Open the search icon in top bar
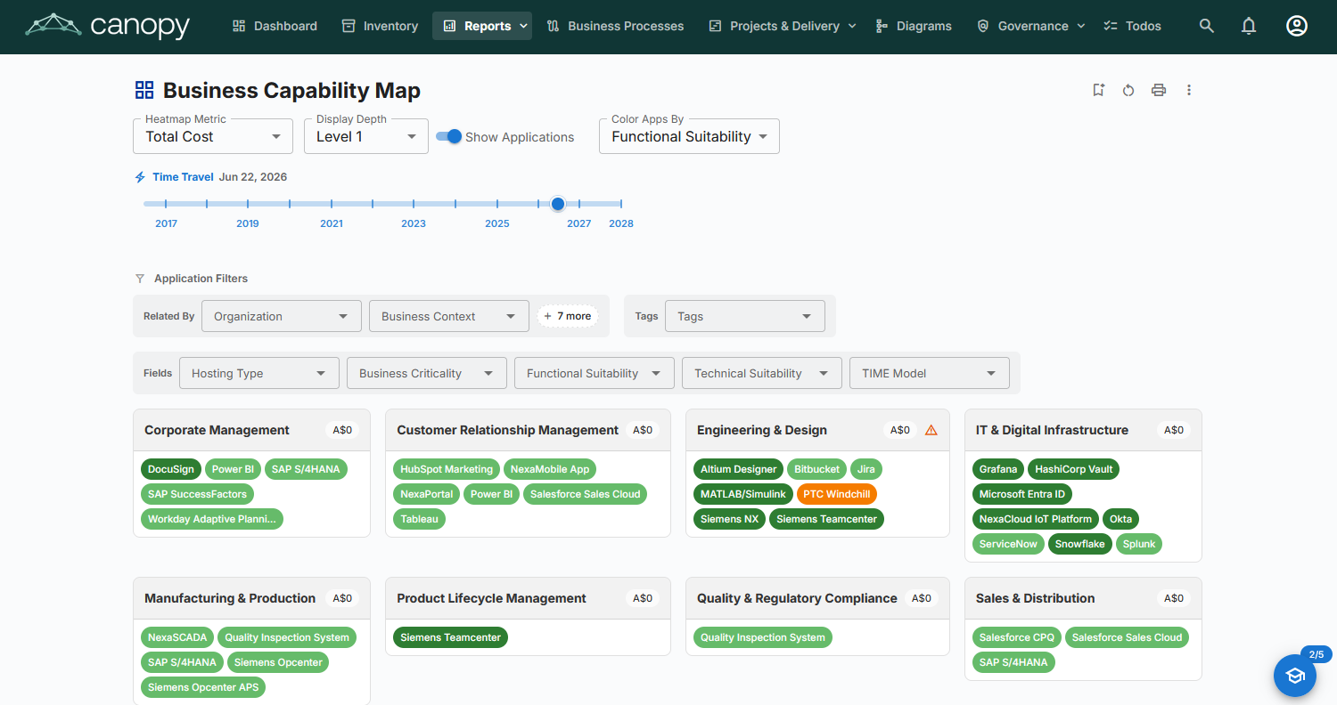 pos(1207,26)
